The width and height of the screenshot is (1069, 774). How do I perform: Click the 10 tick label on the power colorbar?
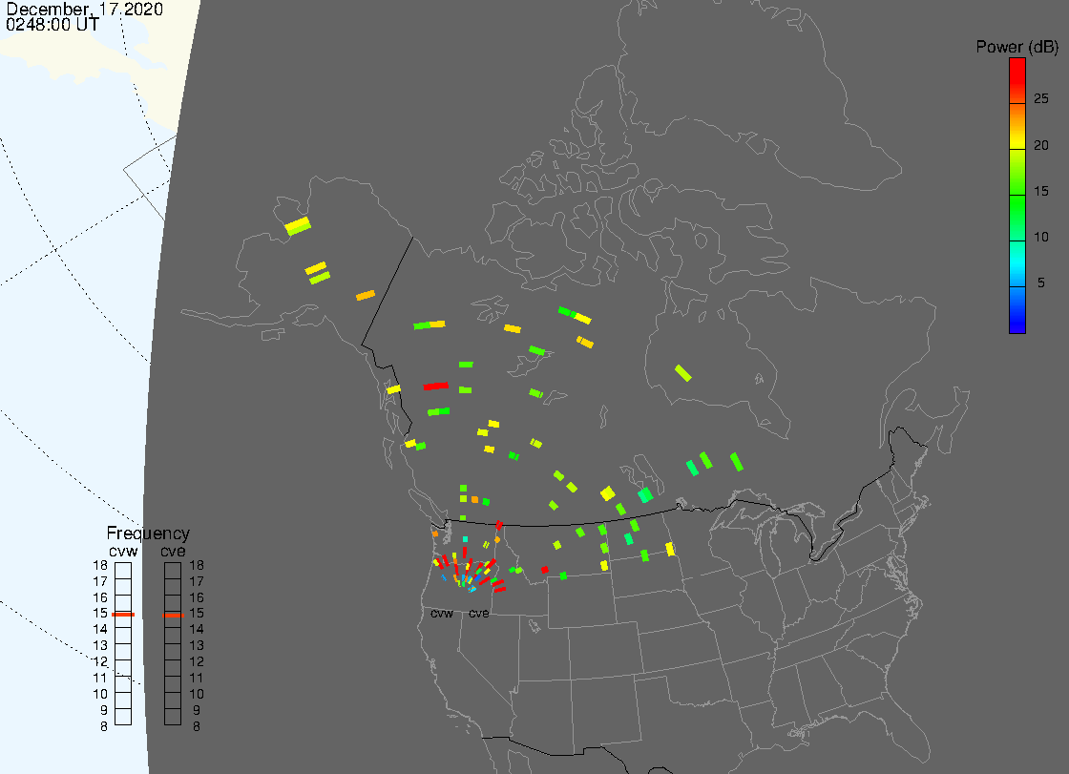point(1041,238)
